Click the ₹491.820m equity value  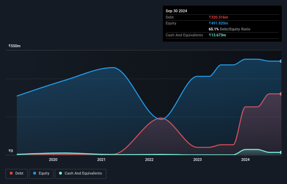tap(218, 23)
